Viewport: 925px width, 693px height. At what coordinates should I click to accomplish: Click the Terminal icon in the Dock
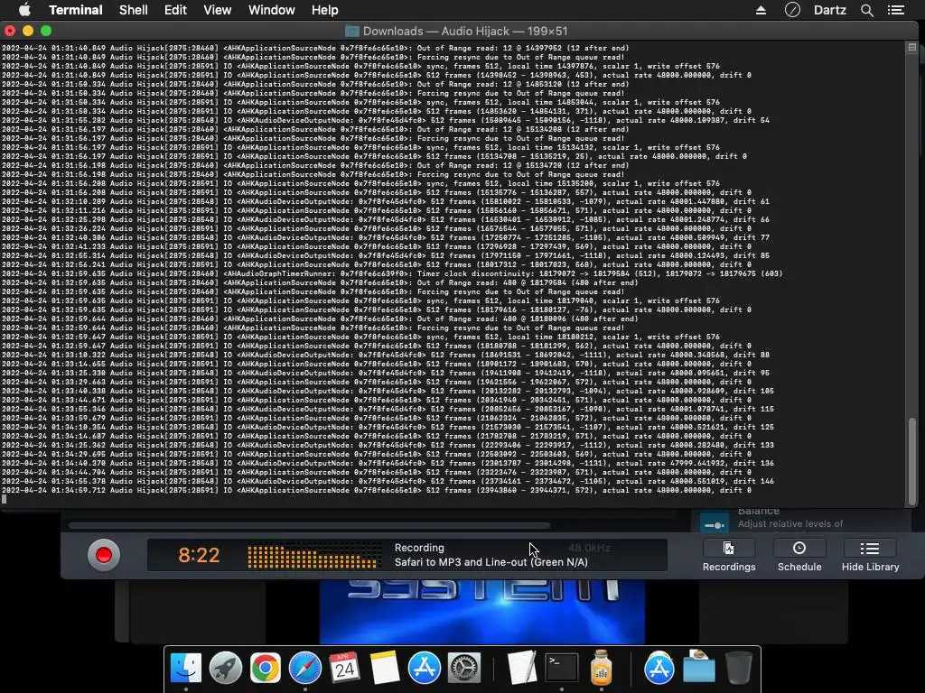[x=562, y=669]
